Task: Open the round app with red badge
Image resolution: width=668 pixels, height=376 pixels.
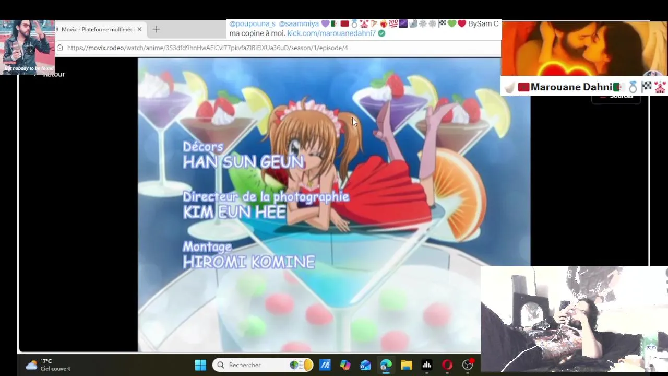Action: (468, 365)
